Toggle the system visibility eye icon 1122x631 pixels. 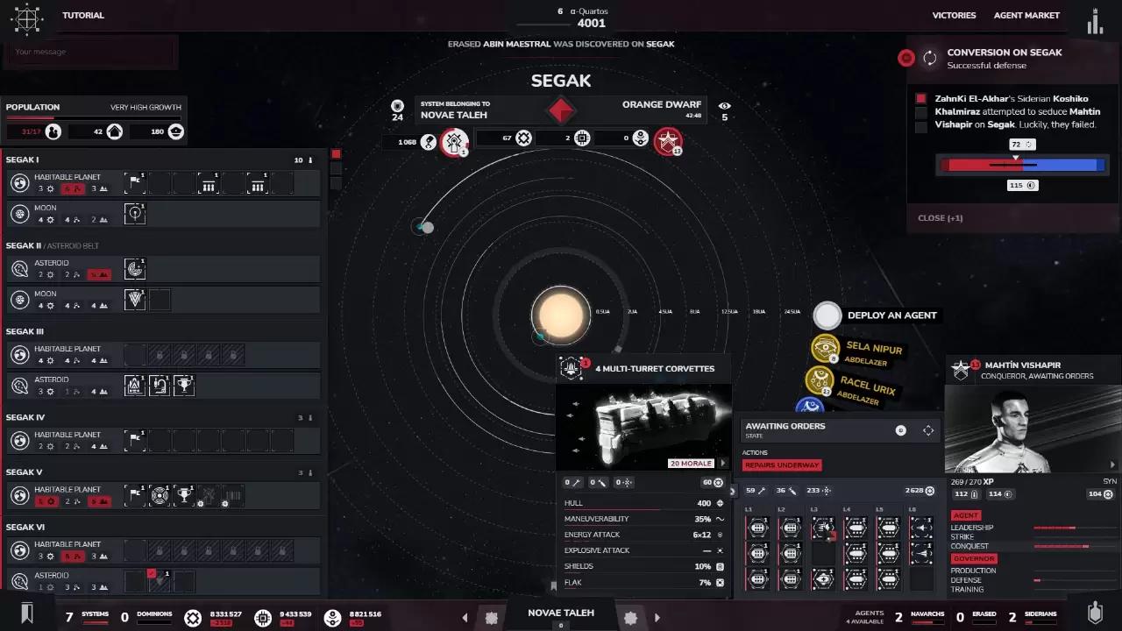coord(724,106)
